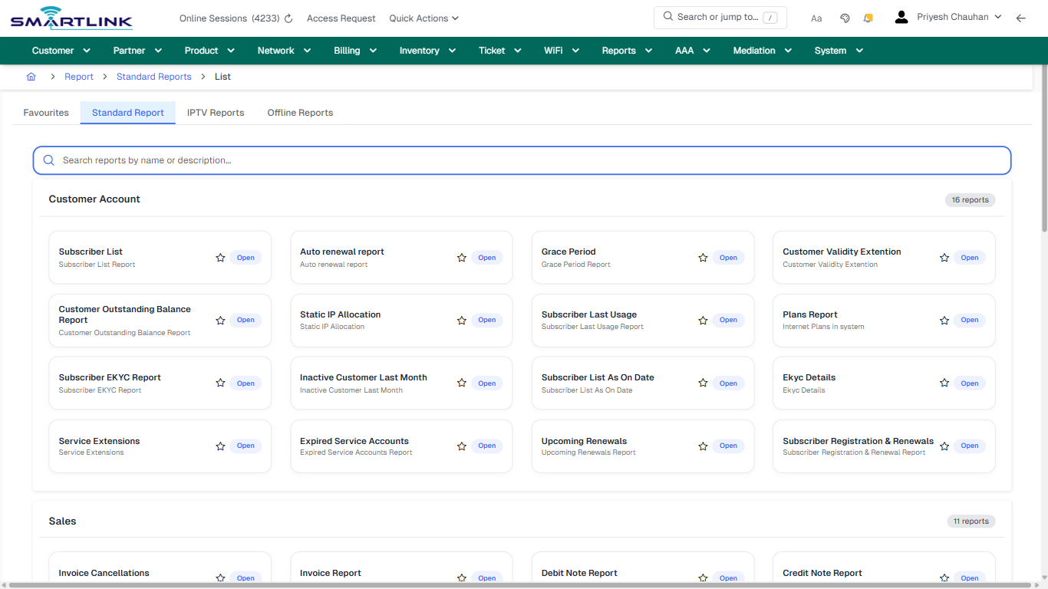
Task: Click the user avatar icon
Action: 901,16
